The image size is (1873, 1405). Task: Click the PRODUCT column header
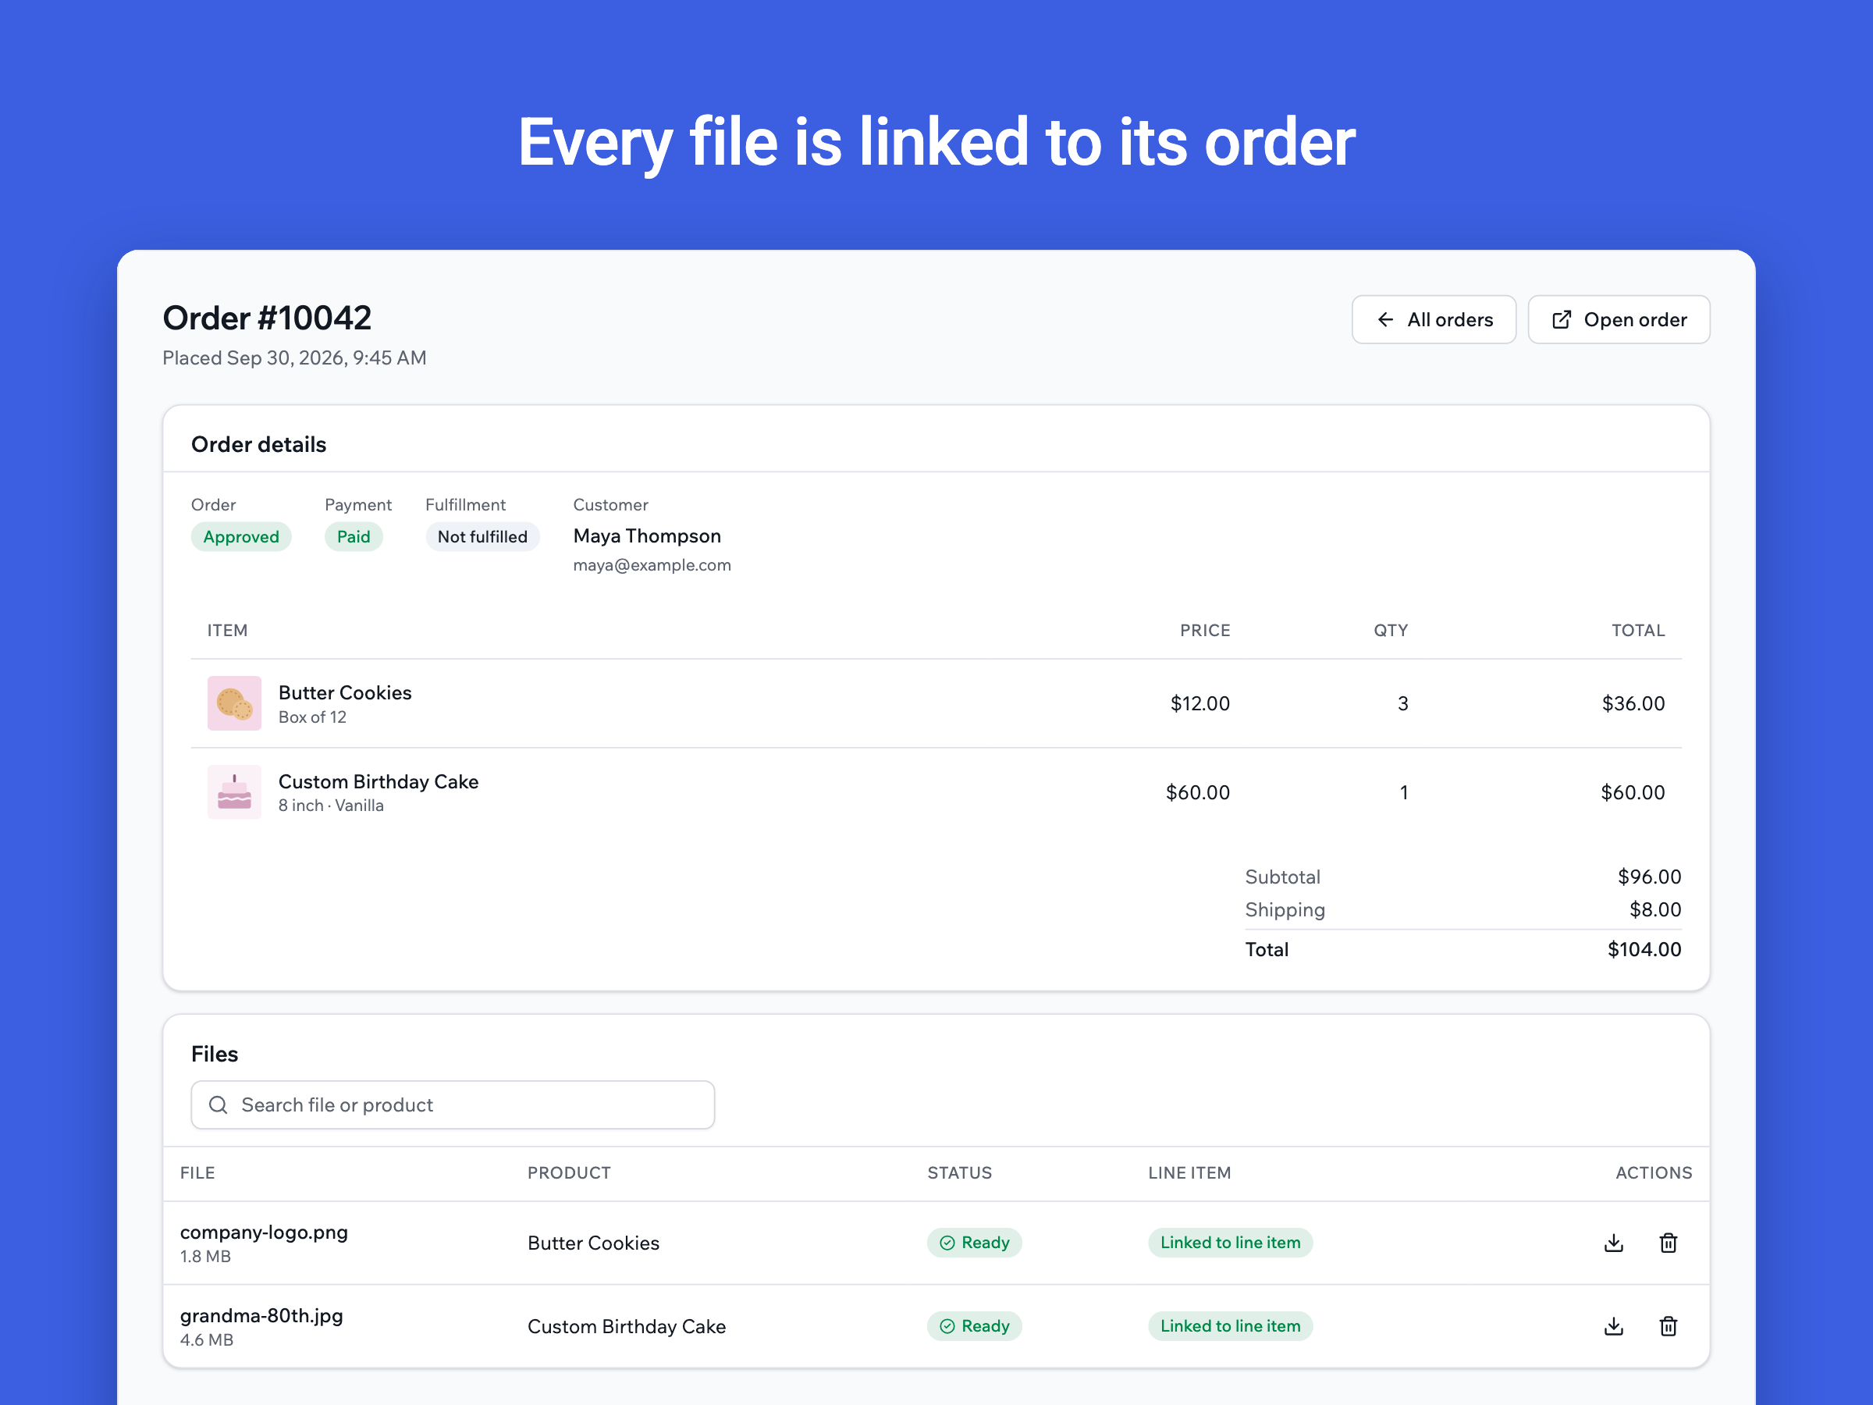pyautogui.click(x=569, y=1173)
